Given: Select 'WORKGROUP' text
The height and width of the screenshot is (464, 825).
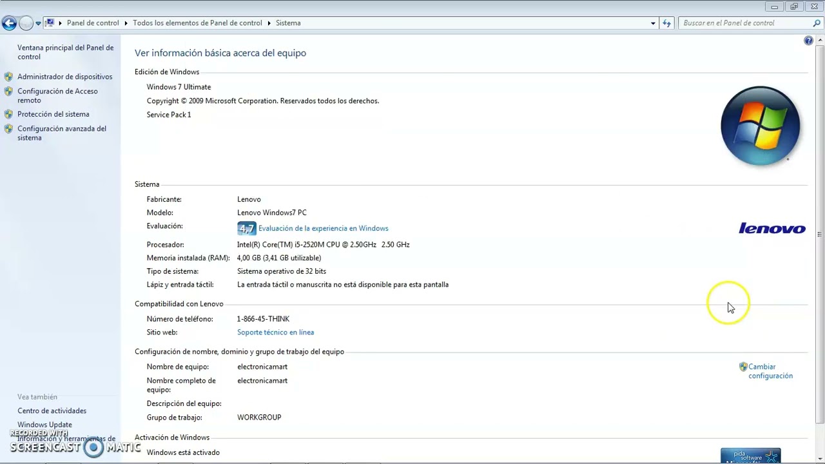Looking at the screenshot, I should coord(259,418).
